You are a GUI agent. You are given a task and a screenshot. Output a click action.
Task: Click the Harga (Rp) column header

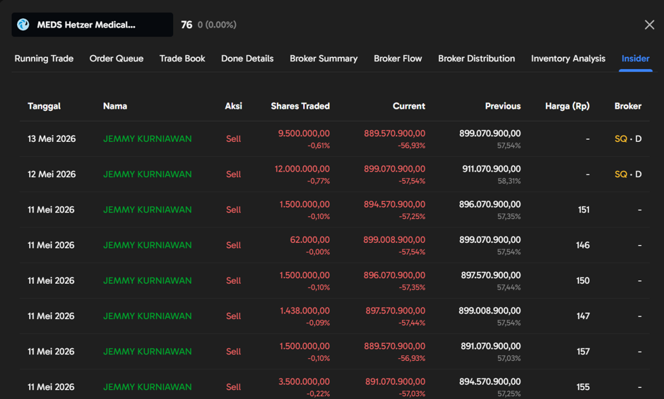tap(567, 106)
